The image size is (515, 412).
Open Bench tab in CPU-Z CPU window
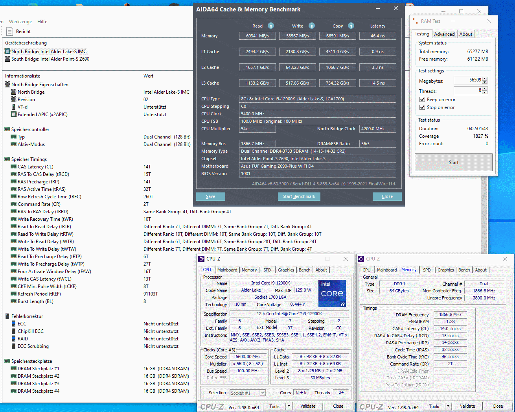point(305,270)
